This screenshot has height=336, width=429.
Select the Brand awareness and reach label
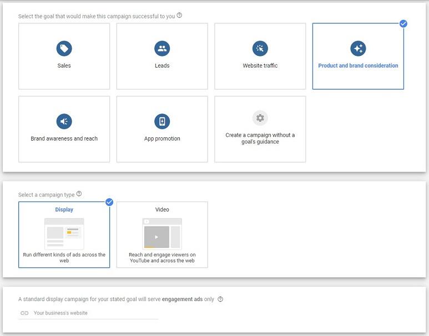pyautogui.click(x=64, y=138)
